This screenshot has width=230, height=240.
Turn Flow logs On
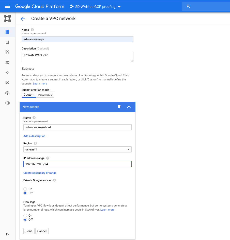tap(25, 216)
